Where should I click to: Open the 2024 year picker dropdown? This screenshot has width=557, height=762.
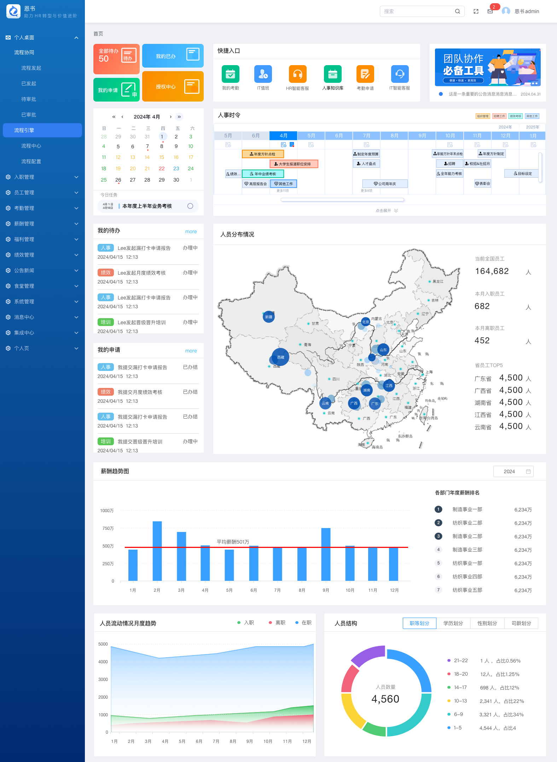tap(513, 471)
